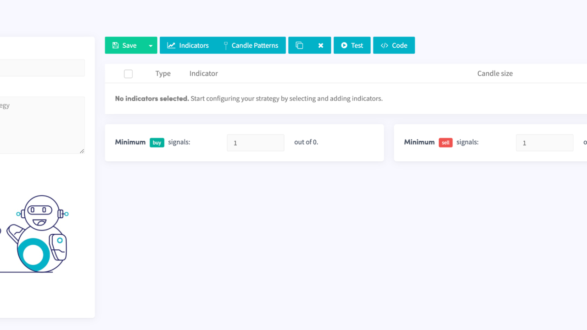Click the strategy name input on left
Viewport: 587px width, 330px height.
[x=41, y=68]
